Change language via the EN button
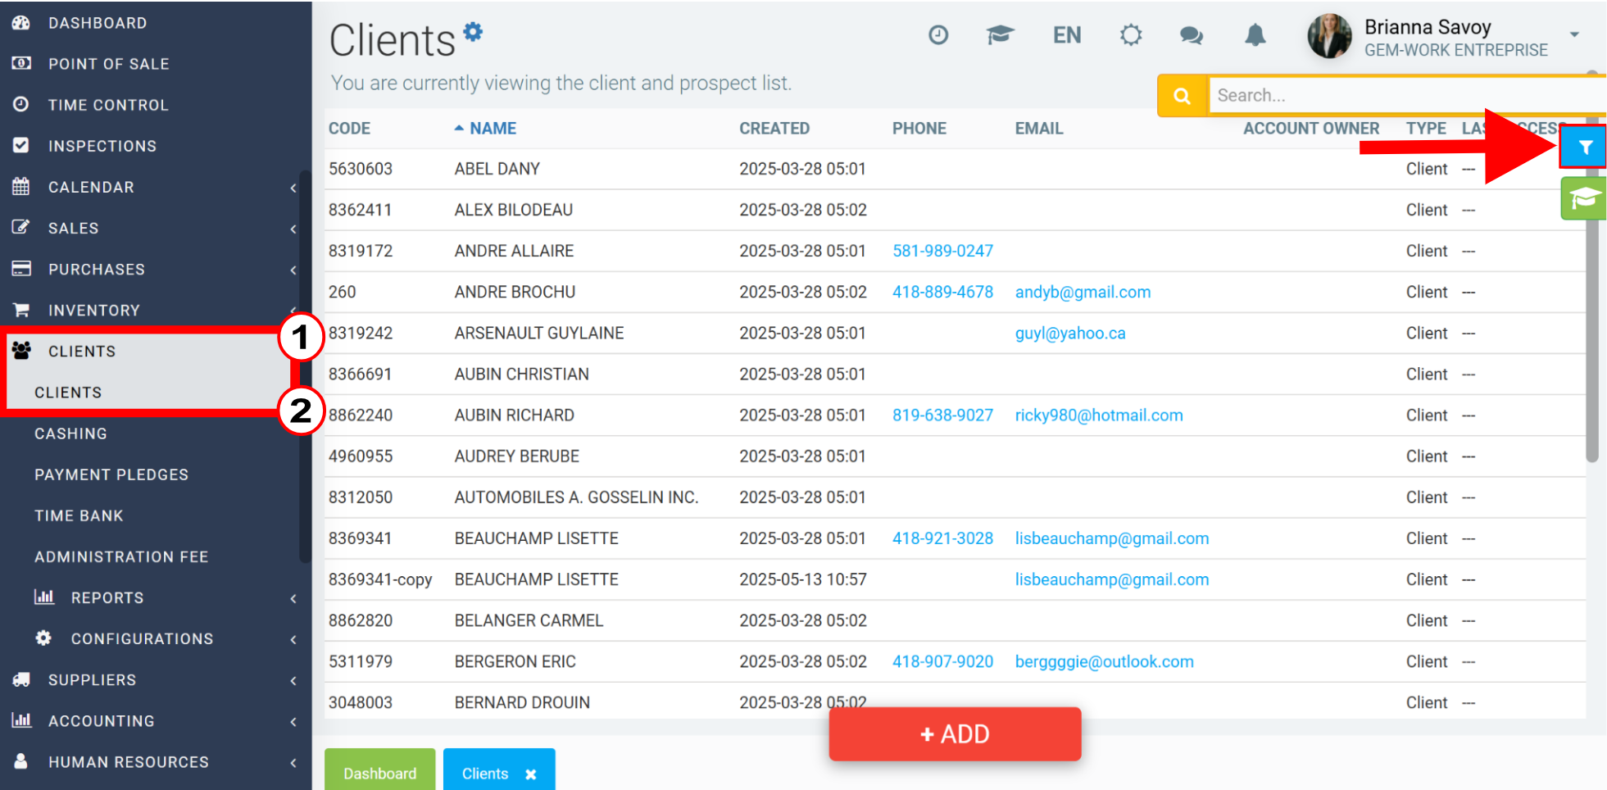 click(1067, 35)
